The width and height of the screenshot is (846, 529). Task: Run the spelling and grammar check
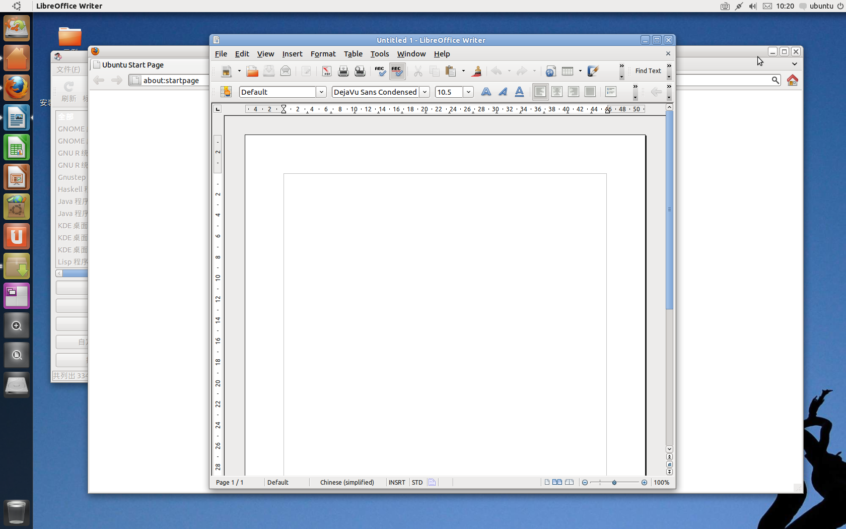click(380, 71)
